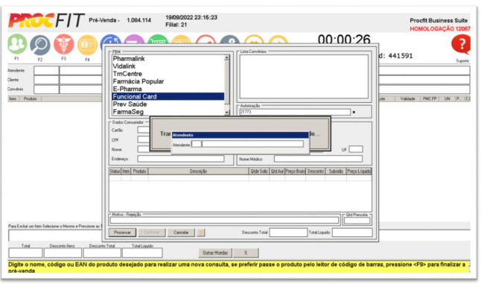Open the F4 ID card icon
Image resolution: width=484 pixels, height=287 pixels.
tap(87, 45)
